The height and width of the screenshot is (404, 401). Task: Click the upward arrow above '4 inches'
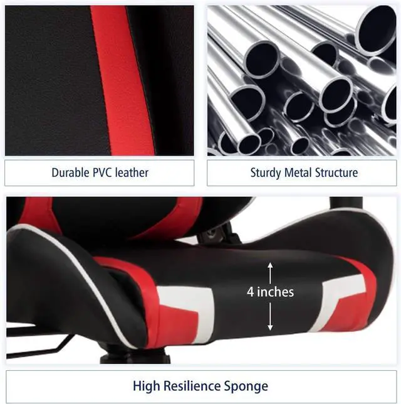[270, 273]
